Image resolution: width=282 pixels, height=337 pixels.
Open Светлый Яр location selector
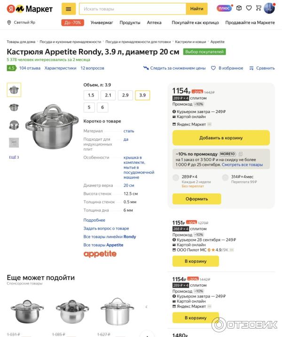tap(23, 23)
